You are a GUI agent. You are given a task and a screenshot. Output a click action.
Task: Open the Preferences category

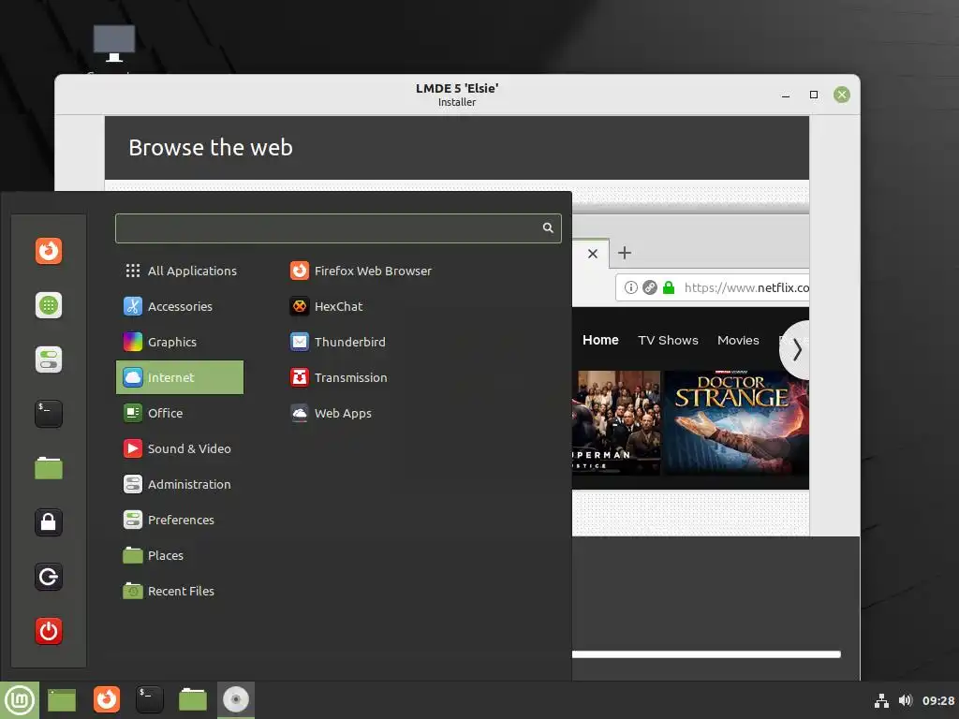point(180,520)
